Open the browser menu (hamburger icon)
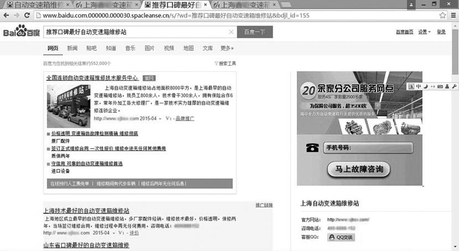 point(453,15)
